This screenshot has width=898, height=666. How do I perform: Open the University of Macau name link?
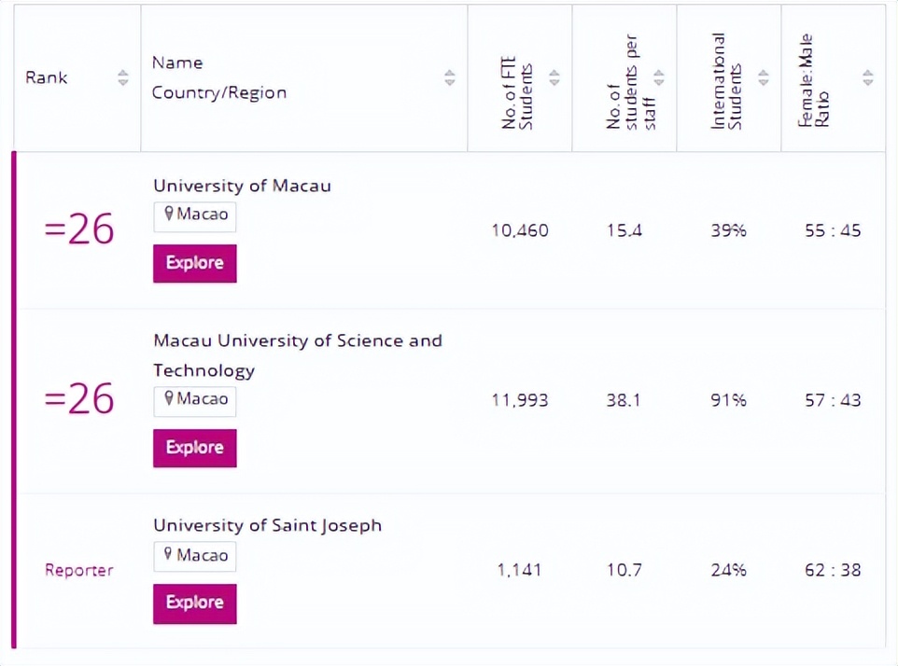point(242,185)
